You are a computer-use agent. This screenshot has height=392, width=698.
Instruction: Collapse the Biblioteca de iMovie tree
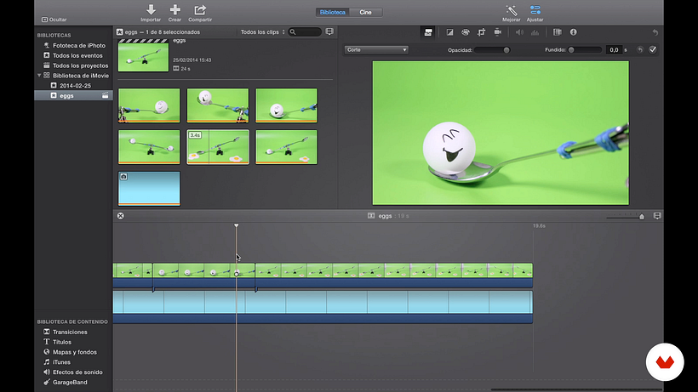point(39,76)
